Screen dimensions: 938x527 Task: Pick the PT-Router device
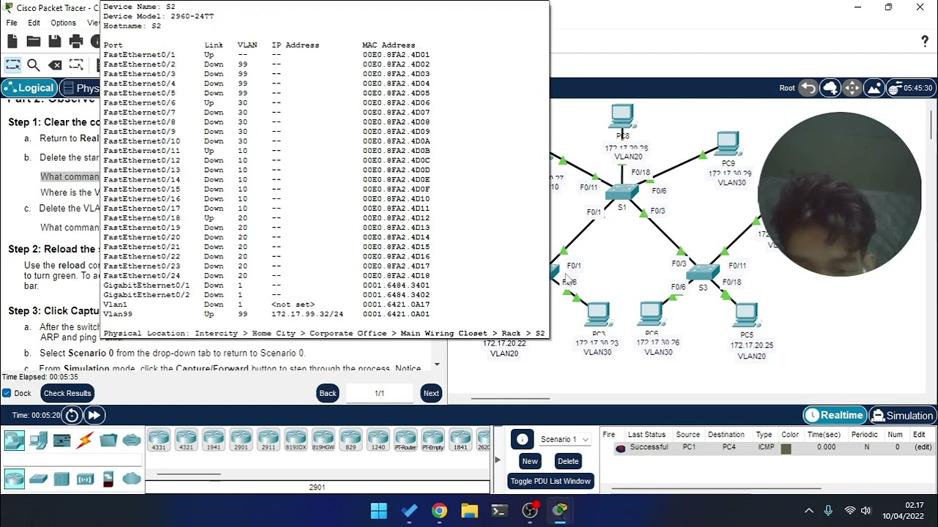click(x=405, y=440)
